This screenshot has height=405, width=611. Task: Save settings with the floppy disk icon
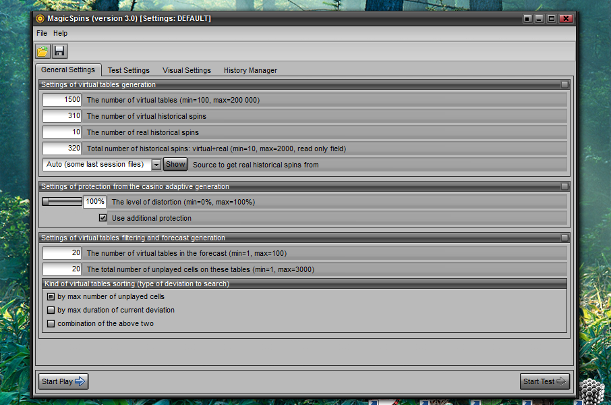[59, 51]
